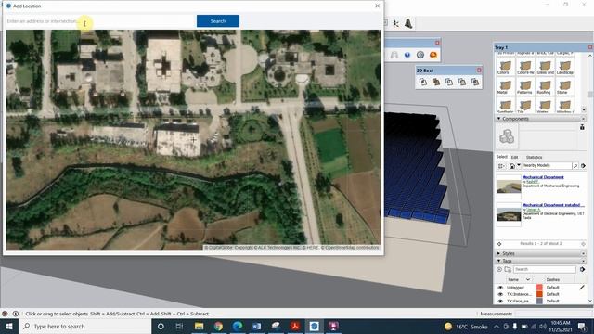
Task: Expand the materials list down chevron
Action: pyautogui.click(x=584, y=109)
